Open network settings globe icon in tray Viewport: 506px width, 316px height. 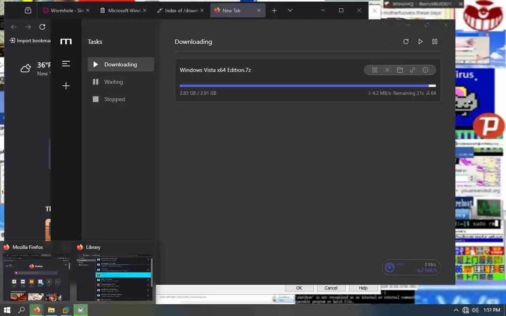(x=466, y=310)
